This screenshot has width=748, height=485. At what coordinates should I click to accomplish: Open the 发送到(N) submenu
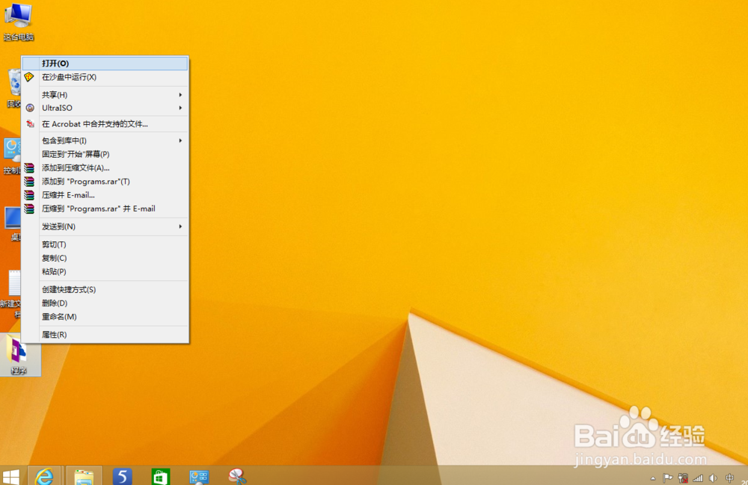pyautogui.click(x=105, y=226)
